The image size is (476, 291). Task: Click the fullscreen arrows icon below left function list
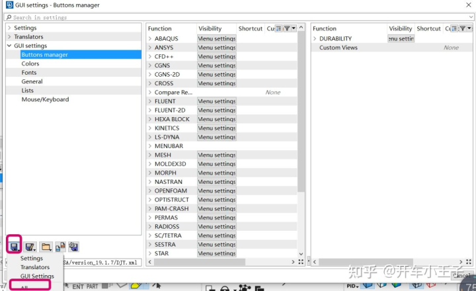click(x=301, y=261)
